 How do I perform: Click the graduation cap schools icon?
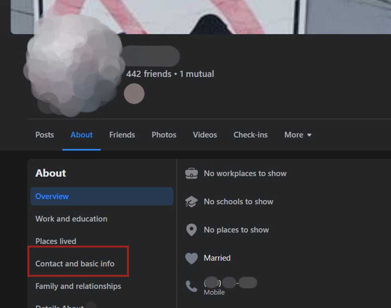tap(191, 202)
